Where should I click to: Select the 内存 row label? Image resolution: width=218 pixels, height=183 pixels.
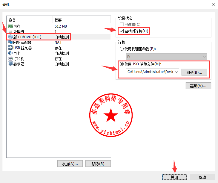pyautogui.click(x=17, y=26)
